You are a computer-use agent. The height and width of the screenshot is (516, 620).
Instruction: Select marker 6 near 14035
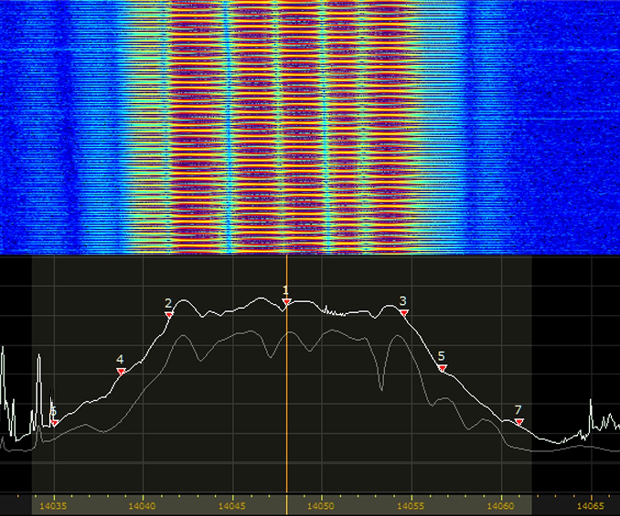coord(54,423)
